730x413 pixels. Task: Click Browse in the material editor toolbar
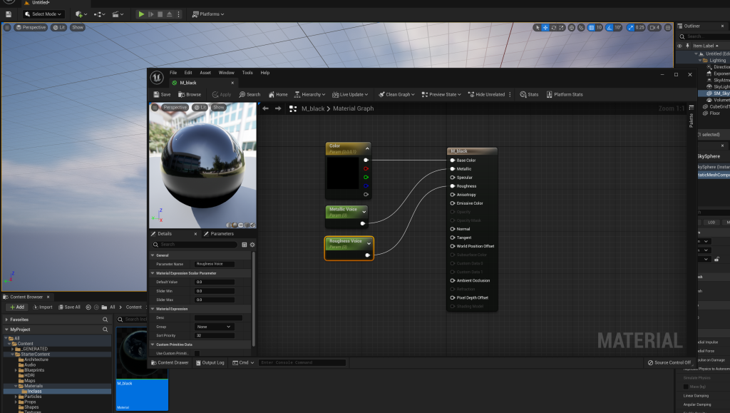coord(190,95)
